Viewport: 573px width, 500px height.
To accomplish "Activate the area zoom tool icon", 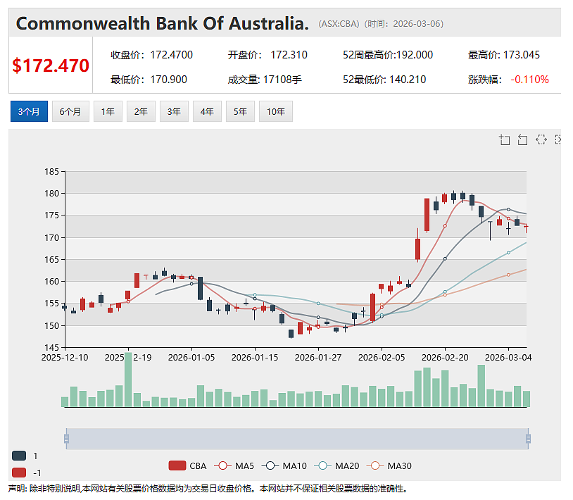I will (505, 139).
